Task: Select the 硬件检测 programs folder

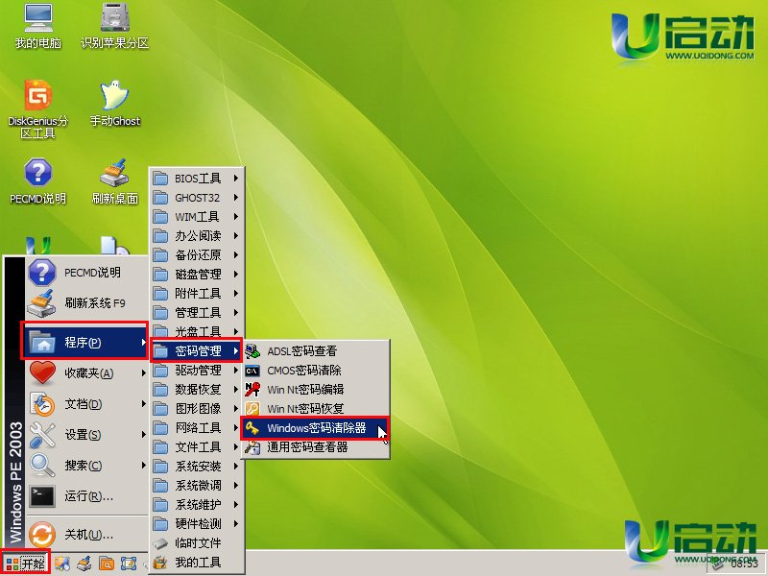Action: (197, 523)
